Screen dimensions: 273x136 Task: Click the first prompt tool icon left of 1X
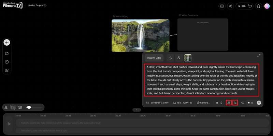[x=229, y=103]
